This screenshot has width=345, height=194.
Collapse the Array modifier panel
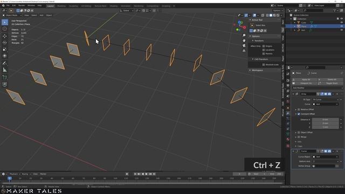(x=293, y=94)
